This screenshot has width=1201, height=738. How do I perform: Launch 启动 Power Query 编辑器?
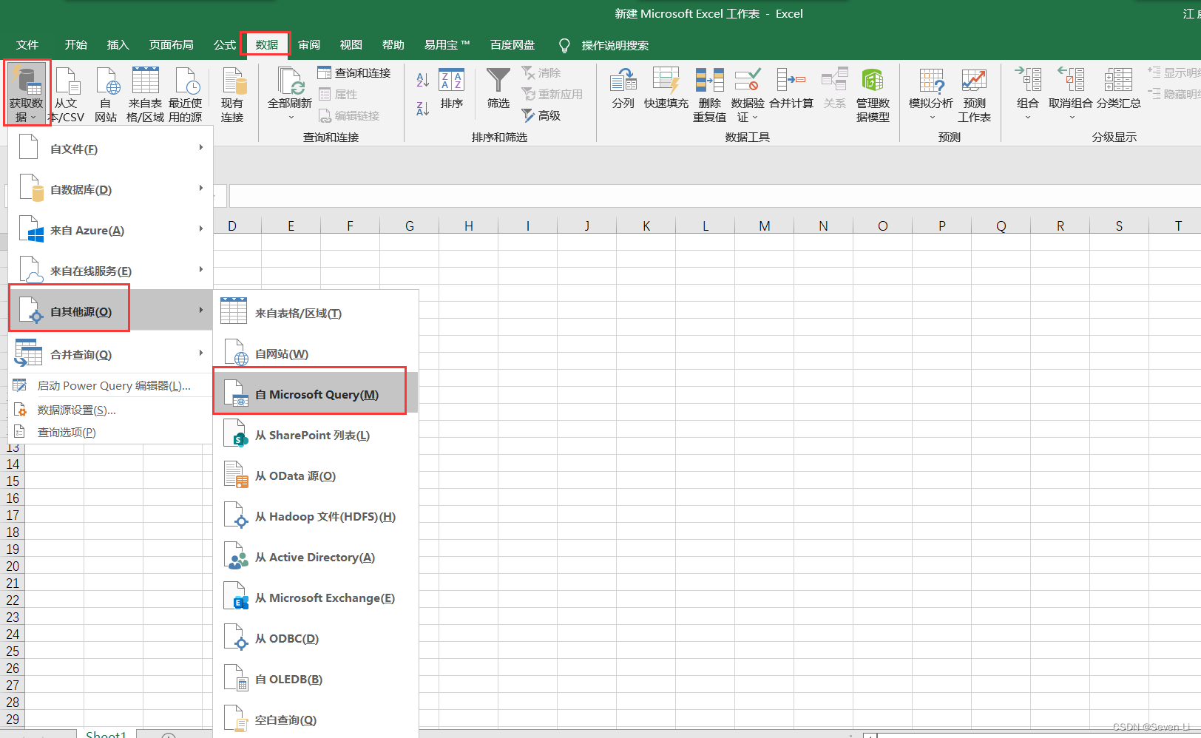click(110, 385)
